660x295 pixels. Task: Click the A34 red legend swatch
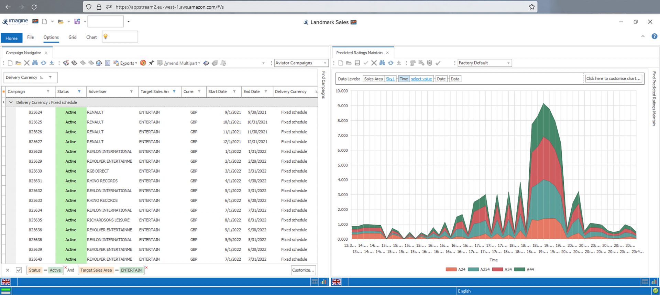[x=497, y=270]
